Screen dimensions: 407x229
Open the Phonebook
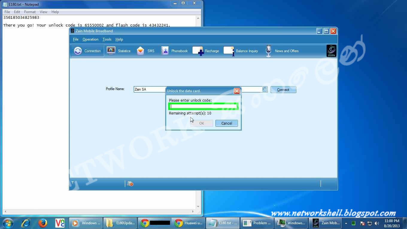pos(174,51)
